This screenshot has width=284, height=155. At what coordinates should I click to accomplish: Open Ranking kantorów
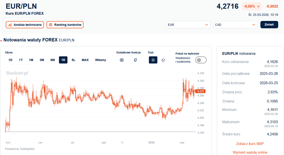tap(65, 25)
